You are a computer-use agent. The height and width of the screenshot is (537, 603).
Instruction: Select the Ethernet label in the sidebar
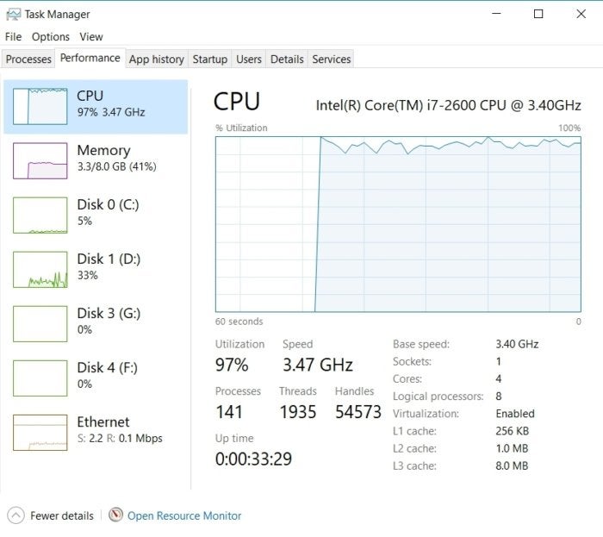103,422
